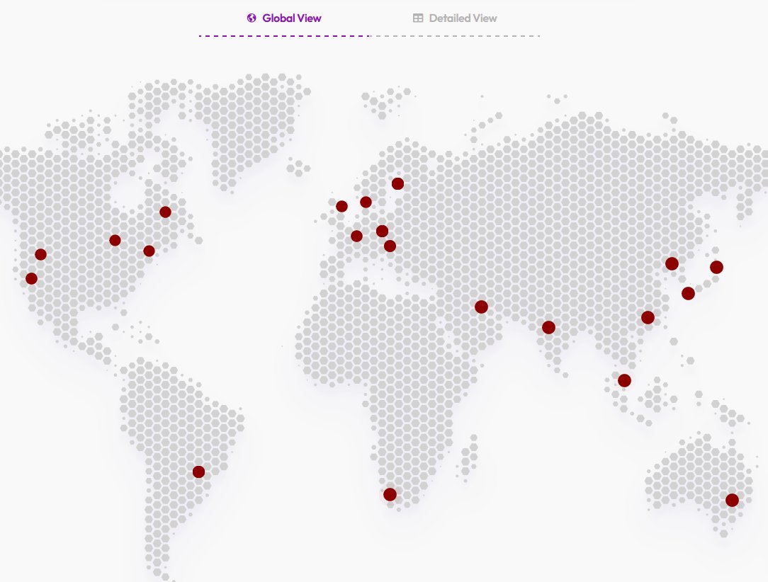The width and height of the screenshot is (768, 582).
Task: Click the dashed underline below Global View
Action: click(283, 33)
